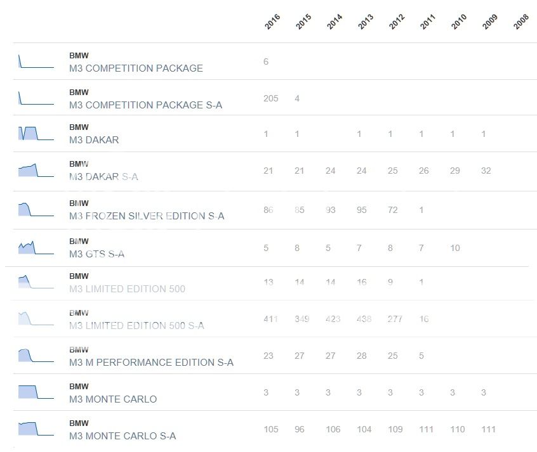Open M3 FROZEN SILVER EDITION S-A link
This screenshot has height=452, width=537.
click(147, 216)
